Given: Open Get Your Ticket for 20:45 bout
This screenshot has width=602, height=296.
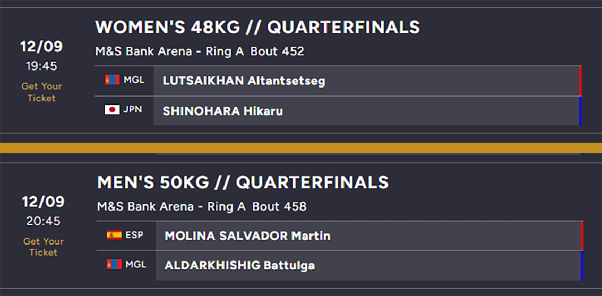Looking at the screenshot, I should tap(43, 247).
